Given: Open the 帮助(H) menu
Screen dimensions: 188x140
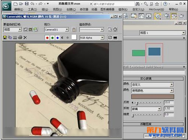Looking at the screenshot, I should point(173,9).
